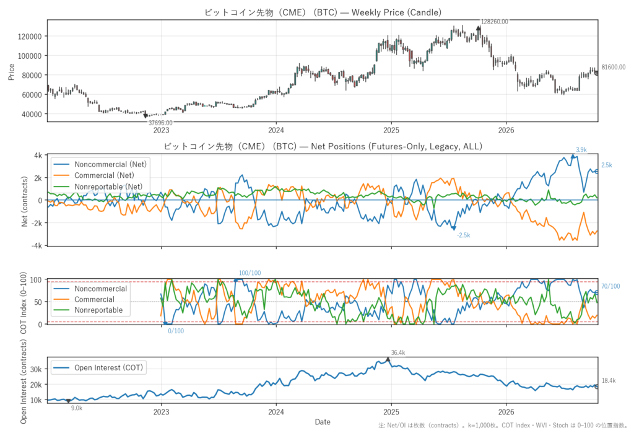The height and width of the screenshot is (433, 634).
Task: Click the 9.0k open interest low annotation
Action: pyautogui.click(x=76, y=408)
